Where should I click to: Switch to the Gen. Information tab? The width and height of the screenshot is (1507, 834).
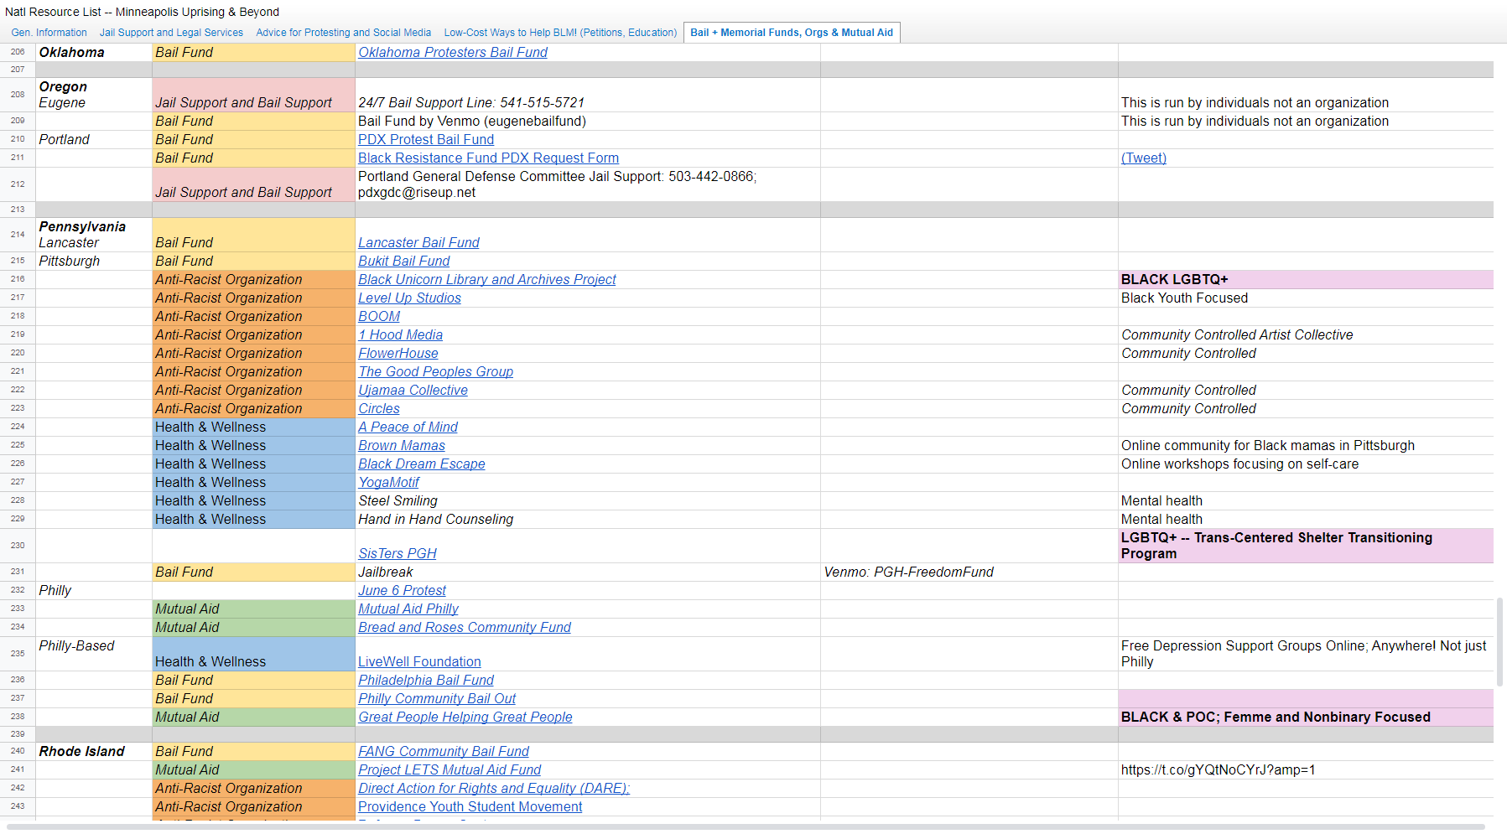pyautogui.click(x=49, y=33)
